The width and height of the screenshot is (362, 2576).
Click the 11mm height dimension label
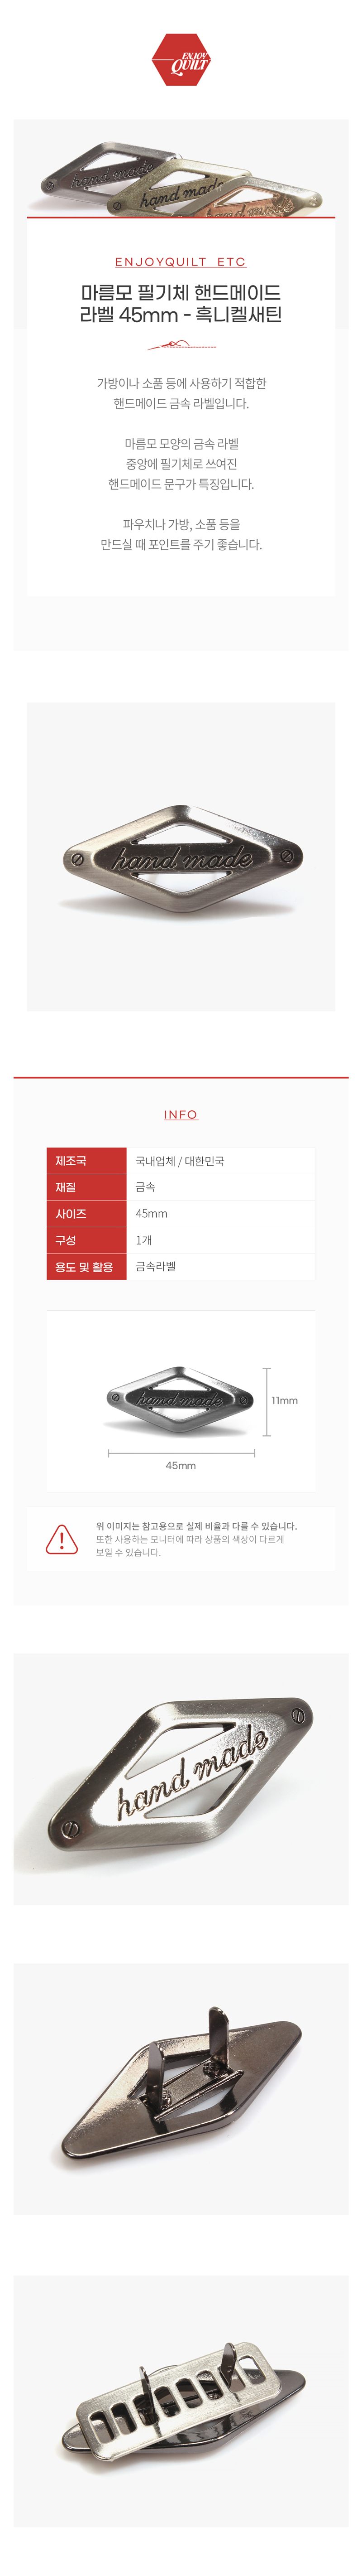[x=284, y=1400]
